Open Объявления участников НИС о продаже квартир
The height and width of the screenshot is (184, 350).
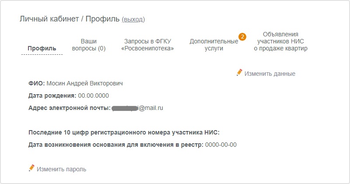tap(280, 41)
